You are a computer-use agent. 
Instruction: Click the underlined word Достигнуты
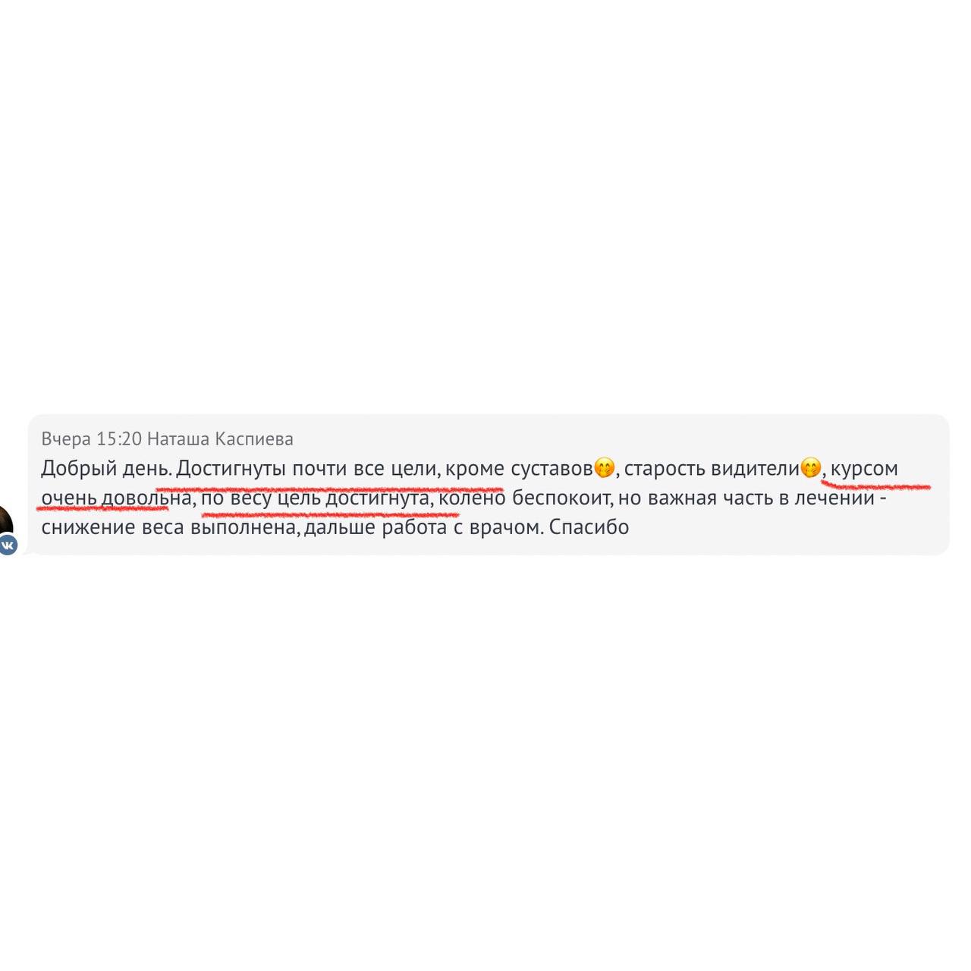[231, 469]
